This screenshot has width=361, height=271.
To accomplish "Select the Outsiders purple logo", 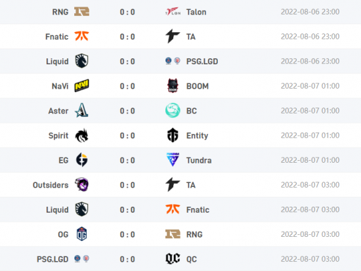I will [81, 184].
